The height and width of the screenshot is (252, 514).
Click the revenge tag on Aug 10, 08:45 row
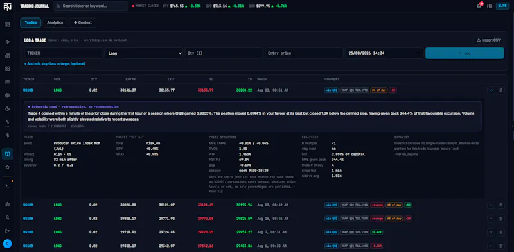(377, 218)
